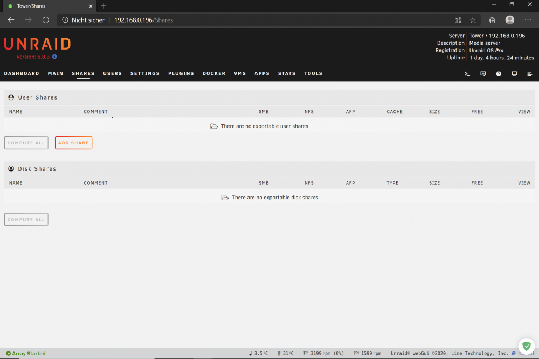539x359 pixels.
Task: Open the Settings menu
Action: click(x=145, y=73)
